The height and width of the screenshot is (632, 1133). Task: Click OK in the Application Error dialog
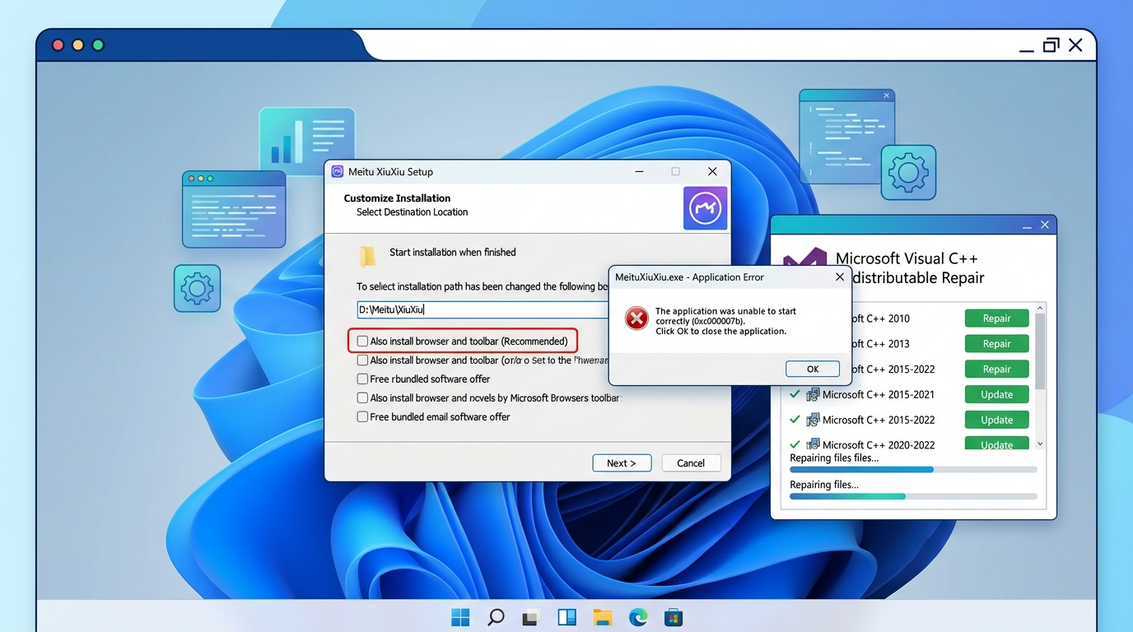(x=813, y=369)
